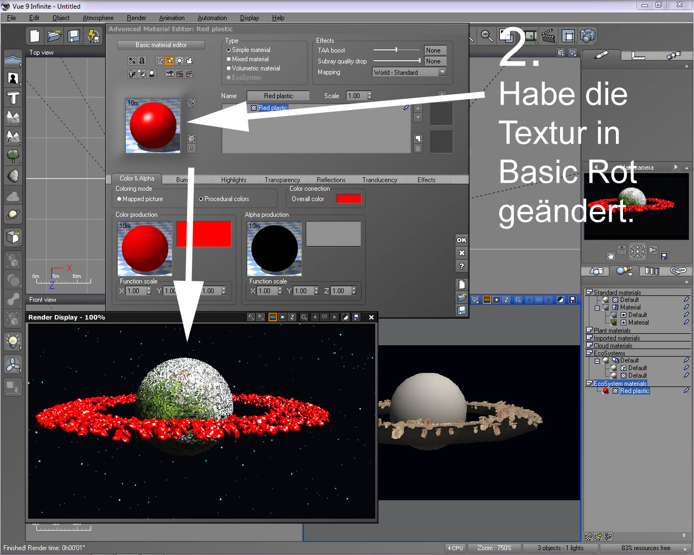The image size is (694, 555).
Task: Click the load material folder icon in editor
Action: [461, 298]
